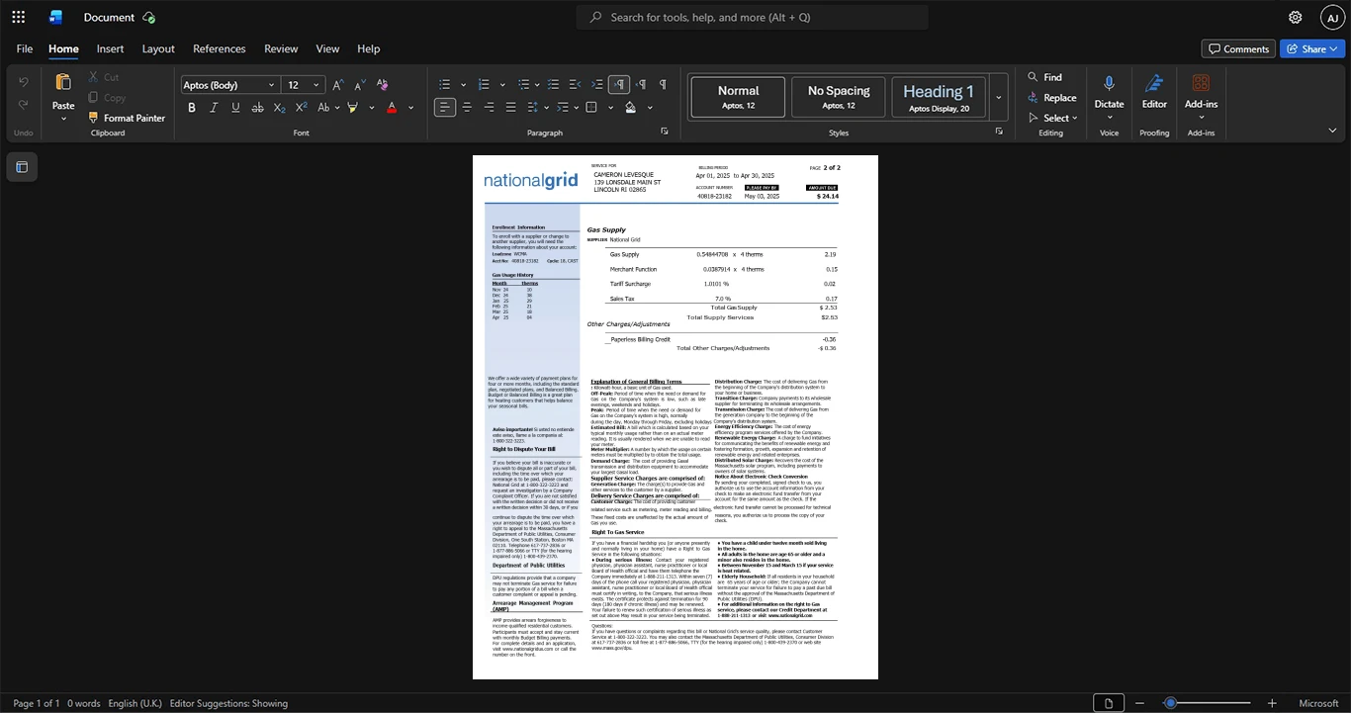Apply superscript formatting
1351x713 pixels.
[302, 108]
